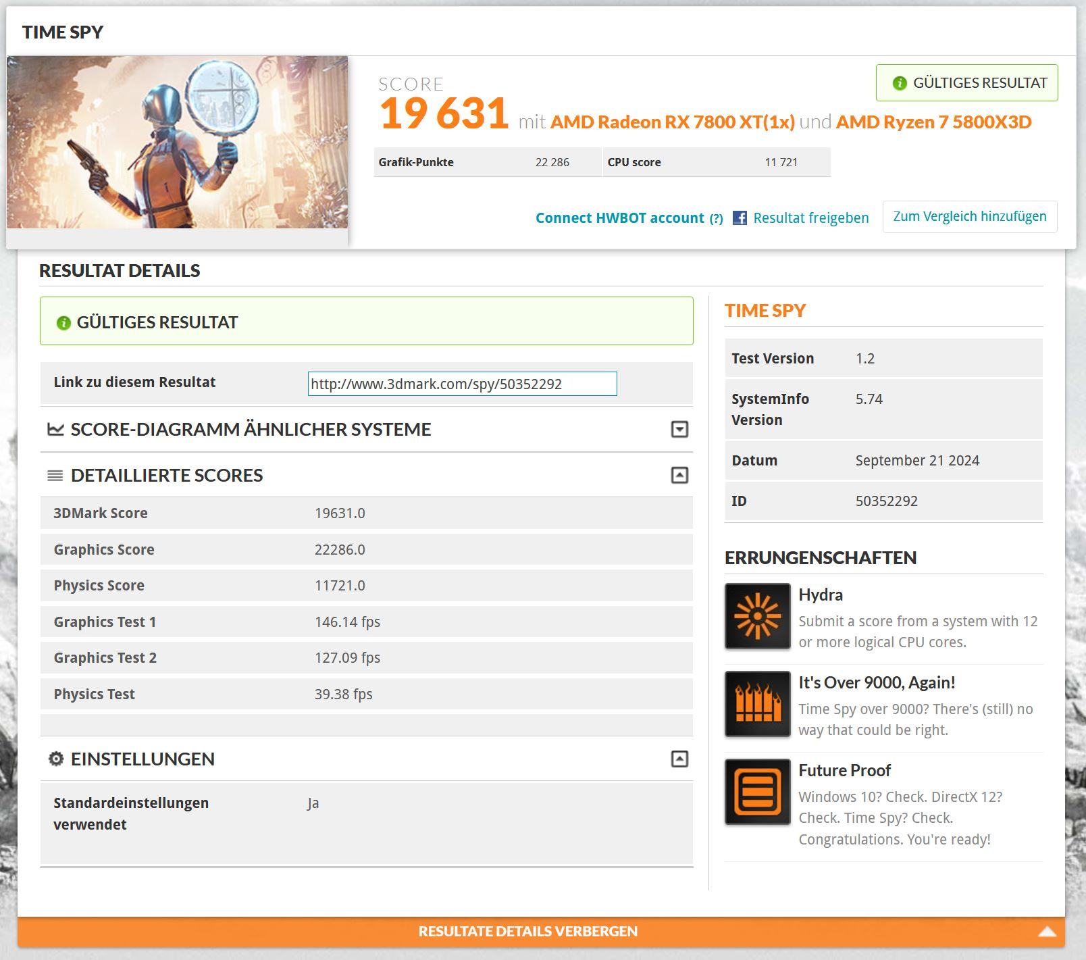Click the list icon next to Detaillierte Scores
This screenshot has height=960, width=1086.
55,476
